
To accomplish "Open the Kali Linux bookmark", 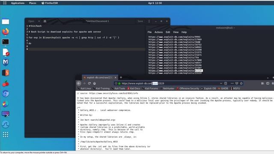I will (84, 89).
